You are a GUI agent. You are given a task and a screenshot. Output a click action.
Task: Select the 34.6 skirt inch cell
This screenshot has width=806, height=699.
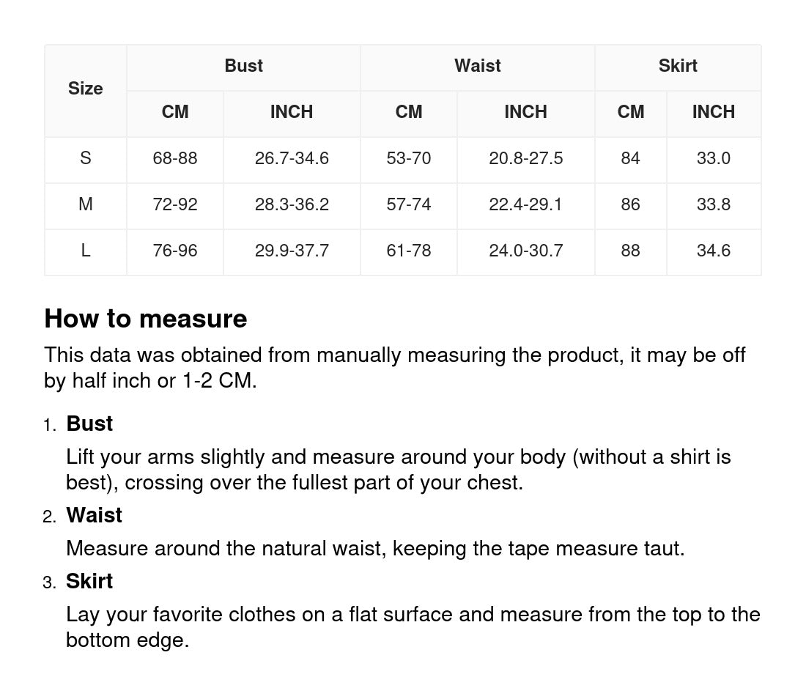coord(713,251)
